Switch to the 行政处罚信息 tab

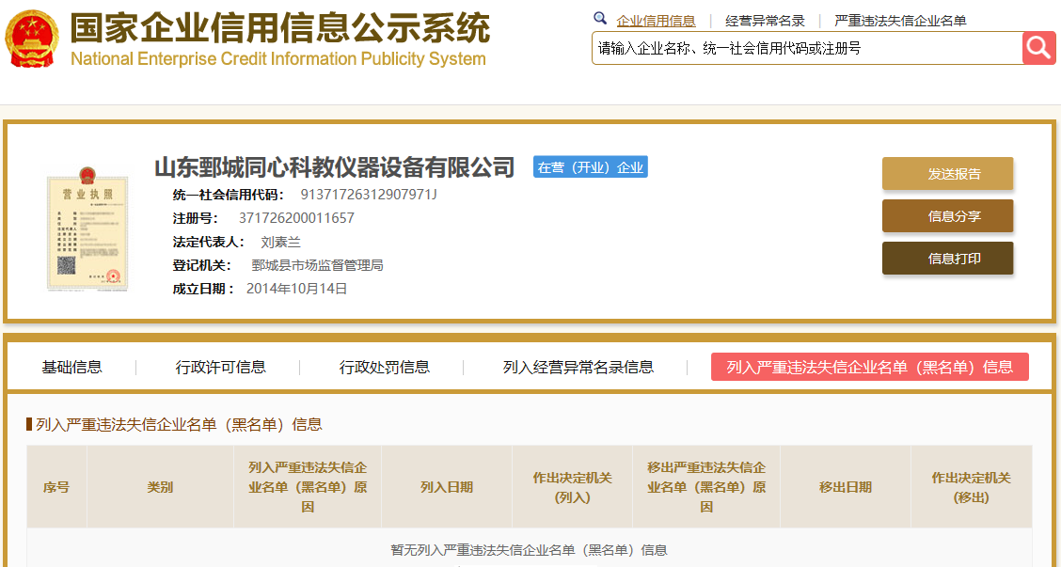click(385, 368)
